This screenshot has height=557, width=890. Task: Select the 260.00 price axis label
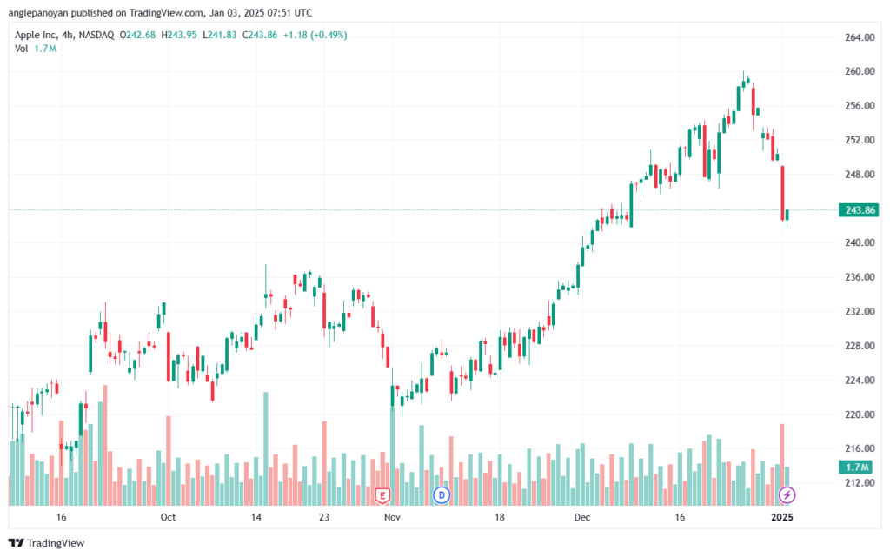860,71
